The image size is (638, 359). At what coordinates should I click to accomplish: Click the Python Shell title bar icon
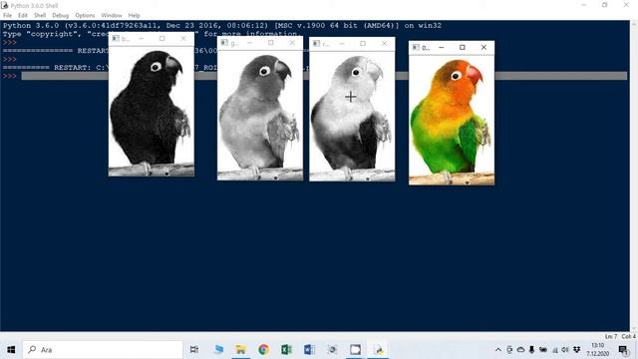click(x=4, y=5)
